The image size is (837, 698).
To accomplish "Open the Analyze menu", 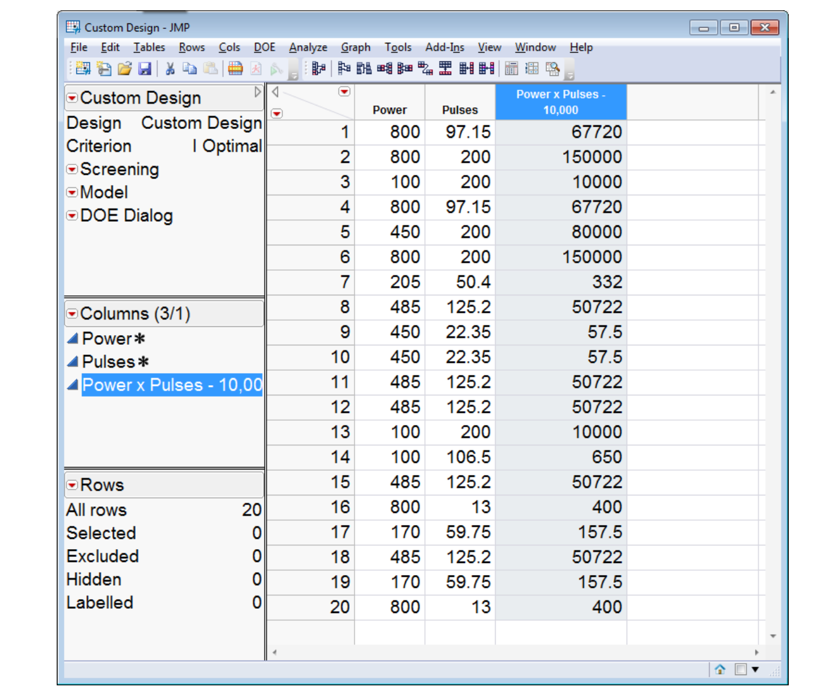I will pos(308,48).
